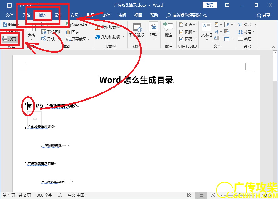This screenshot has width=278, height=199.
Task: Insert an online picture (联机图片)
Action: point(52,32)
